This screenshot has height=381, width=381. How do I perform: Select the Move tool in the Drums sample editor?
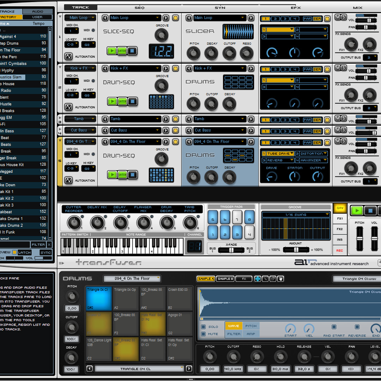coord(258,279)
